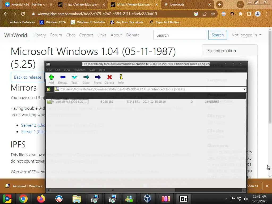Open the Forum nav link
The width and height of the screenshot is (272, 204).
pyautogui.click(x=56, y=35)
